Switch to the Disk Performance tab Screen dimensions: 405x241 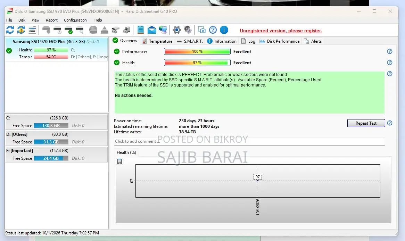280,41
